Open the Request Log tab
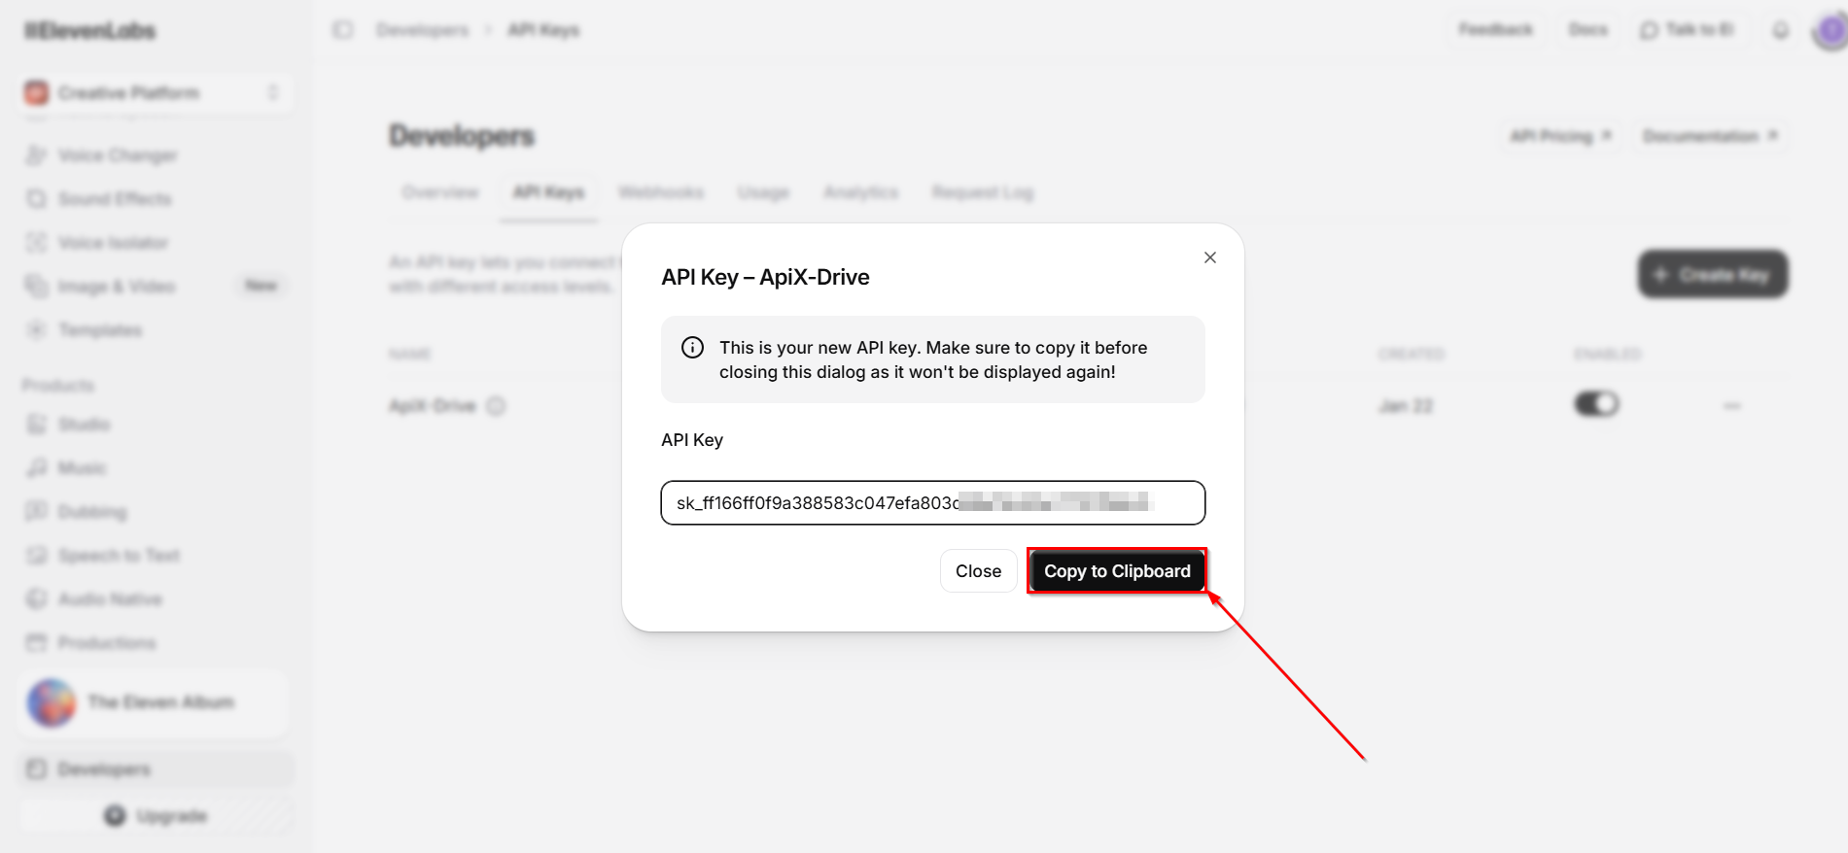This screenshot has width=1848, height=853. click(982, 192)
